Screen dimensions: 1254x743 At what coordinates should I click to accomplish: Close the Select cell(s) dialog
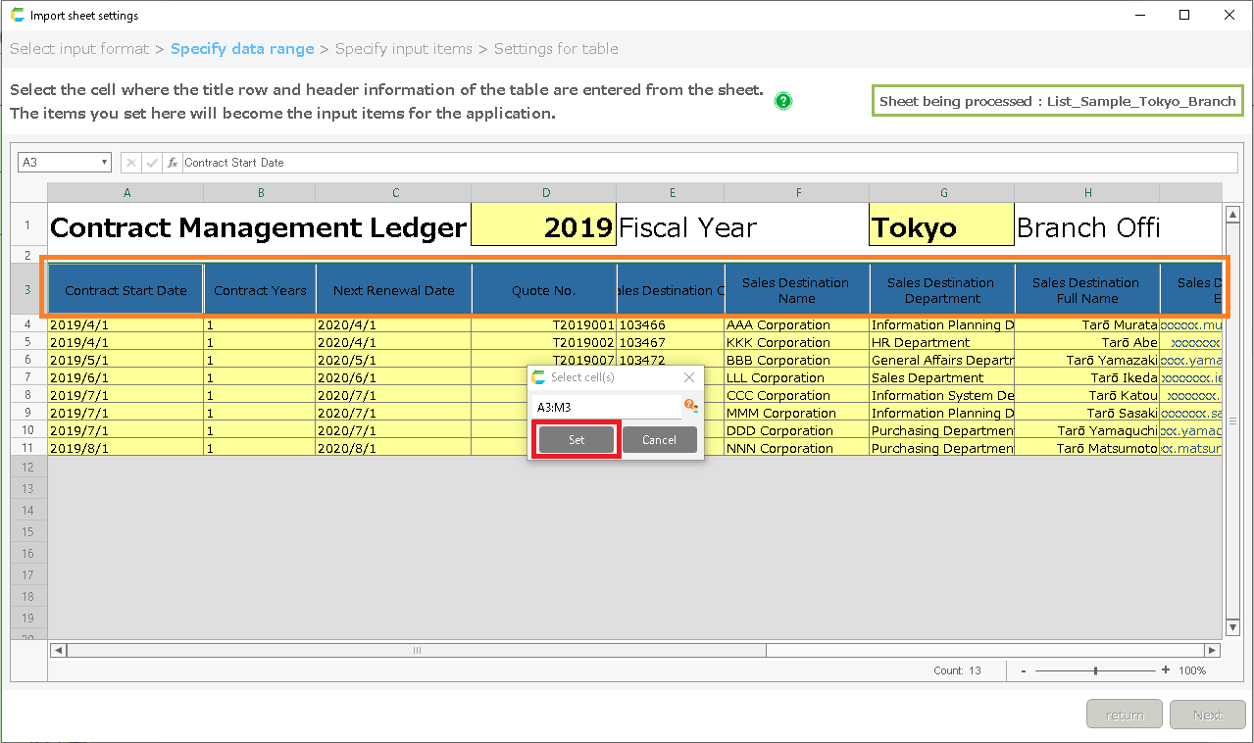click(689, 377)
